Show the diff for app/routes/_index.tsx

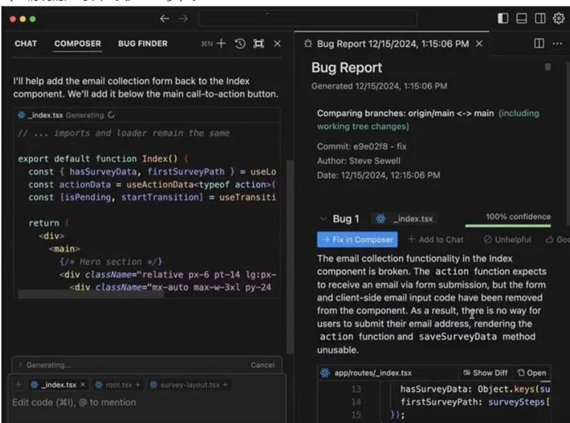point(485,373)
